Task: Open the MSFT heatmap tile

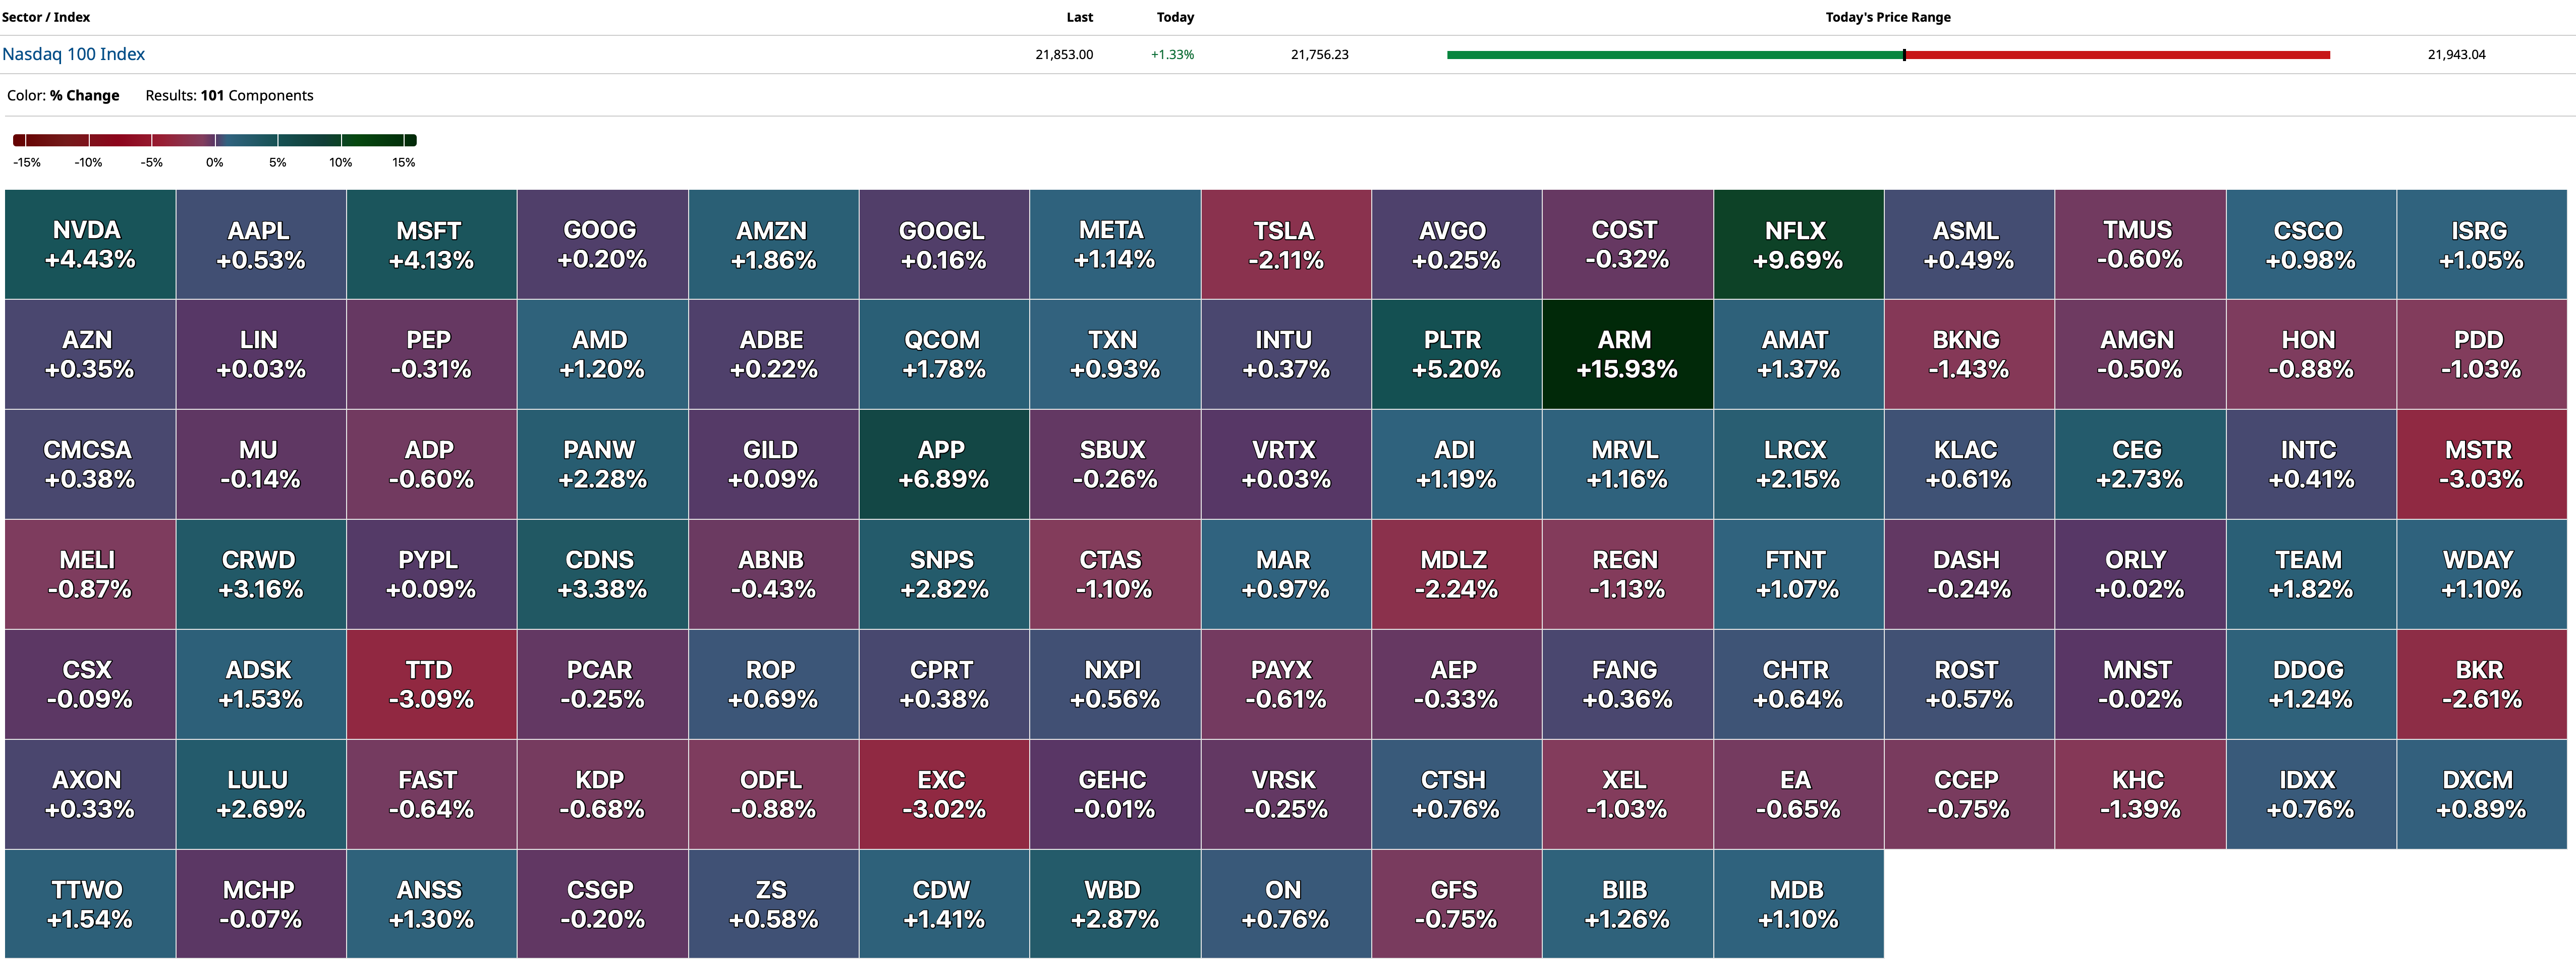Action: point(431,245)
